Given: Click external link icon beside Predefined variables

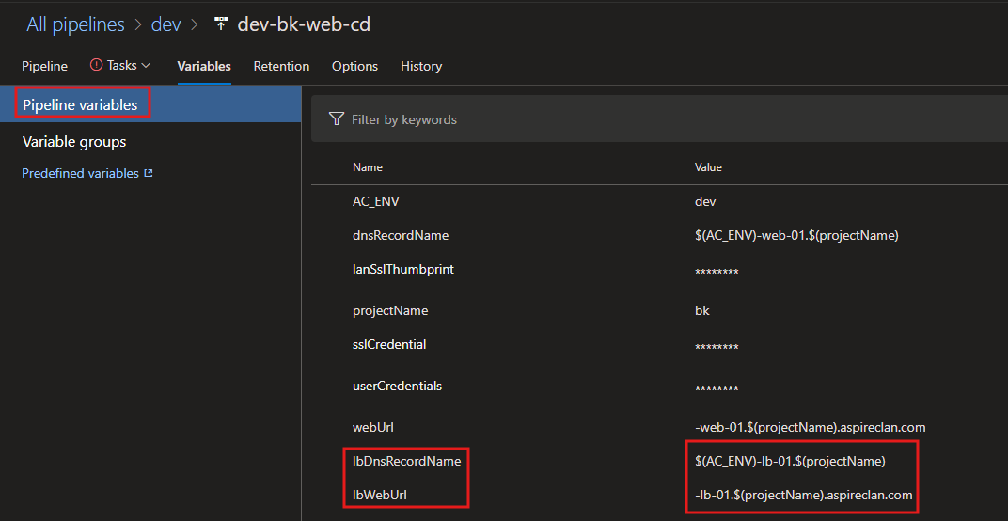Looking at the screenshot, I should tap(149, 173).
